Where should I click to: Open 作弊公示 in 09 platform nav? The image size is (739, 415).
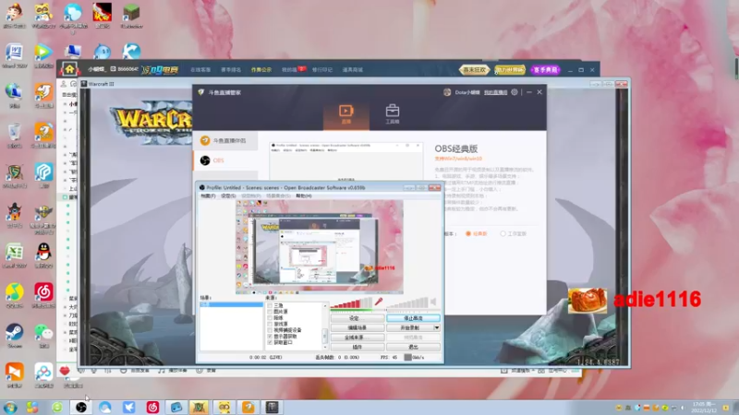[261, 70]
